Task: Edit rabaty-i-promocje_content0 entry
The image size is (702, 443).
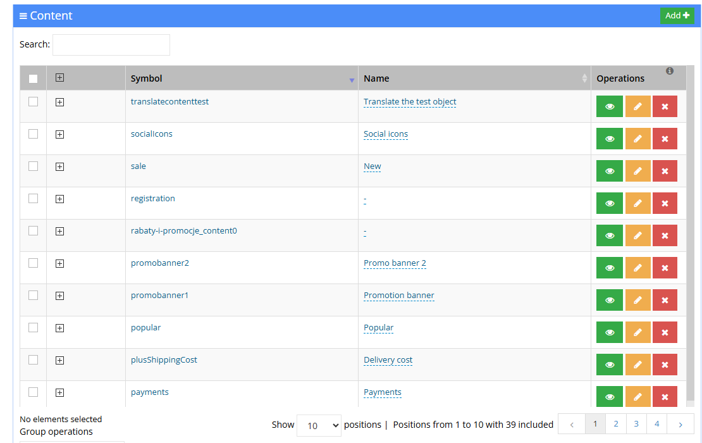Action: 637,235
